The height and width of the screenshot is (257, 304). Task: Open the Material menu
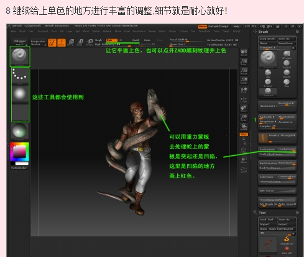[107, 31]
